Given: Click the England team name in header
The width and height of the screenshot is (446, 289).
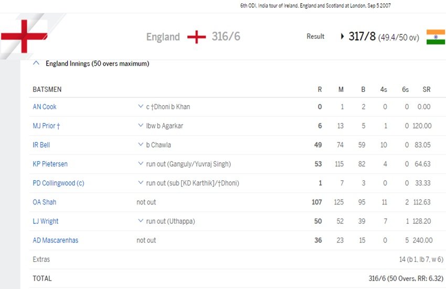Looking at the screenshot, I should click(x=163, y=37).
